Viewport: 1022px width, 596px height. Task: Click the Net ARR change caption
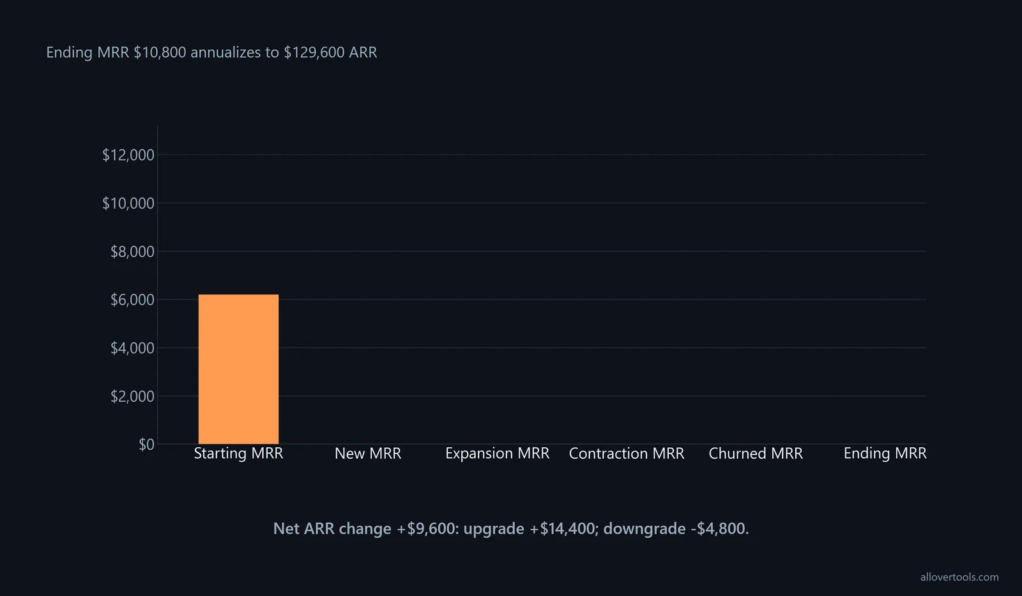pyautogui.click(x=511, y=529)
